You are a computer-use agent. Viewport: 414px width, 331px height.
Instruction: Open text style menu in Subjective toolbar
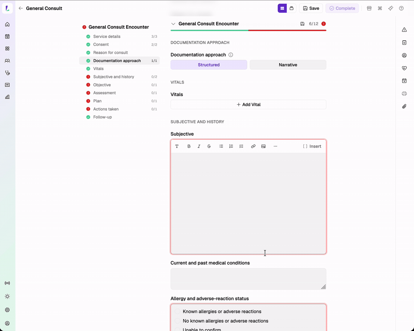177,146
